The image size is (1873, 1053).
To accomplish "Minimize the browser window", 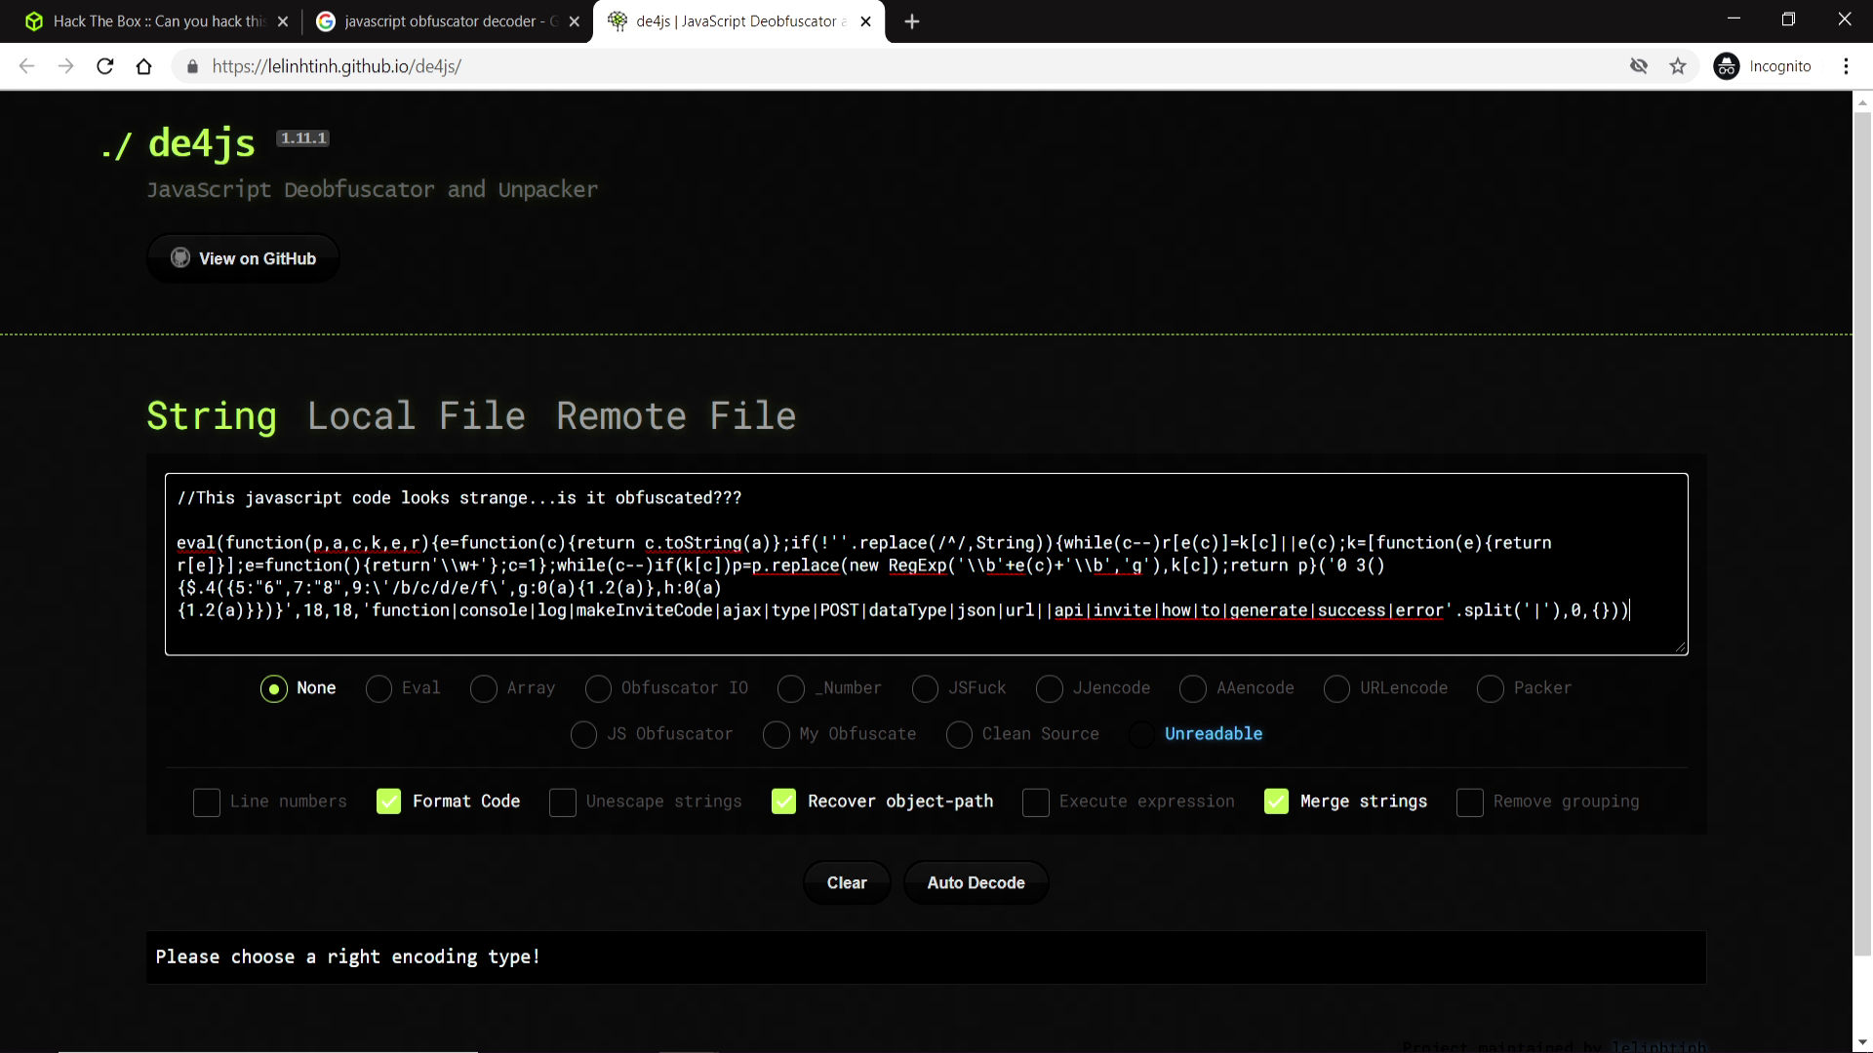I will coord(1734,19).
